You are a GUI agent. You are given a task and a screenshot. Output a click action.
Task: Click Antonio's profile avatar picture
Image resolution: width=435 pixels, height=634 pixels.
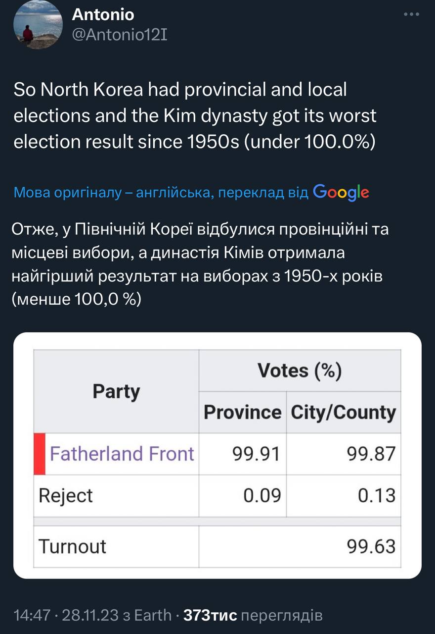[x=38, y=24]
